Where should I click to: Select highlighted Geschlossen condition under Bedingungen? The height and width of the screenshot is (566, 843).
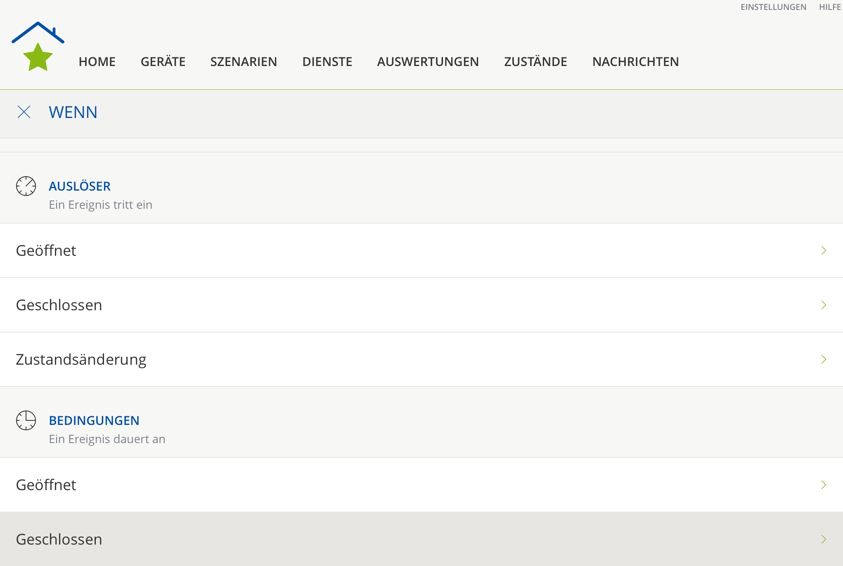click(x=59, y=539)
